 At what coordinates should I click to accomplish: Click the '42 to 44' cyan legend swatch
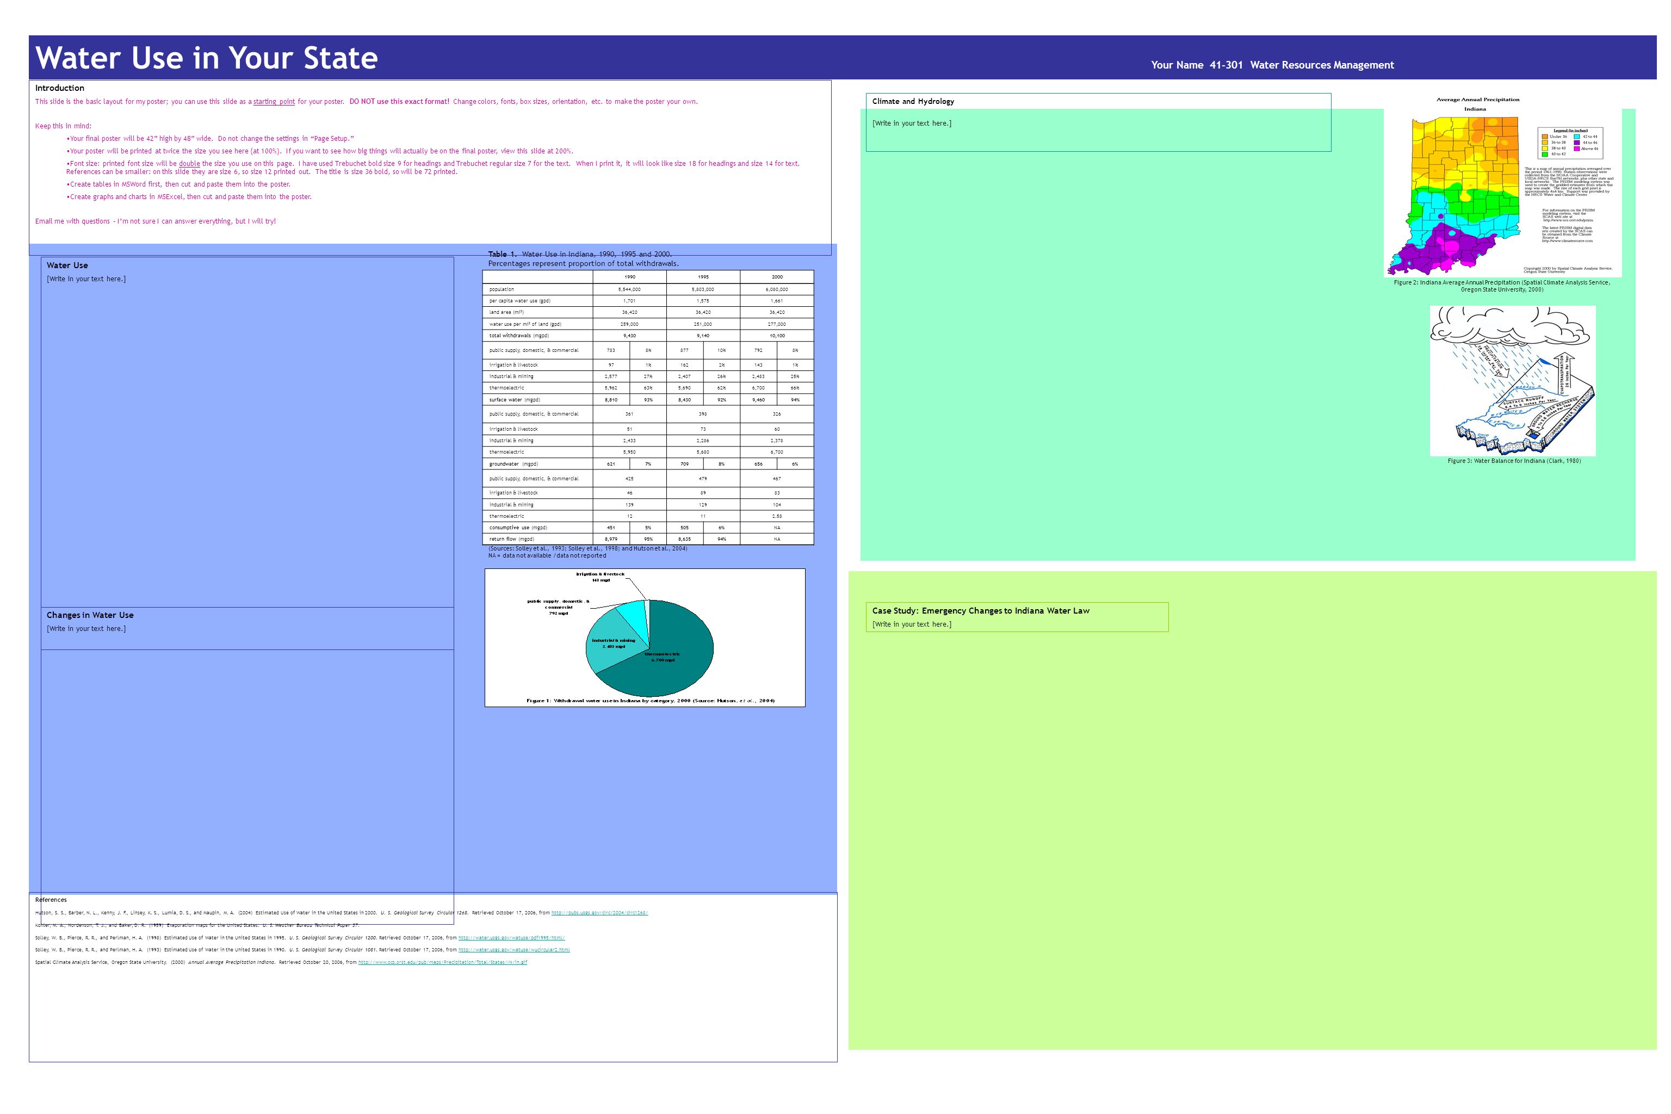pyautogui.click(x=1576, y=137)
